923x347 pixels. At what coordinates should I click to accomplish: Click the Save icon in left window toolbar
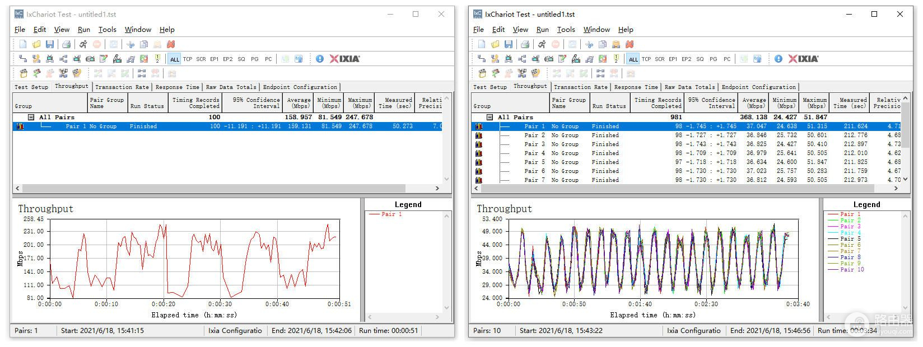50,44
